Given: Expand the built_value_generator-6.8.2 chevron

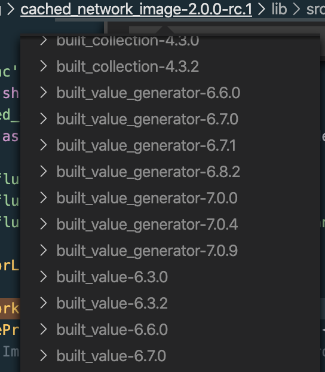Looking at the screenshot, I should tap(44, 171).
